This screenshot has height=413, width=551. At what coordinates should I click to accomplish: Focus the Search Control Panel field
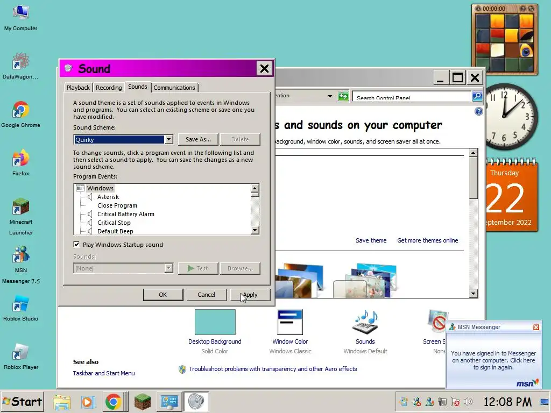click(x=411, y=96)
